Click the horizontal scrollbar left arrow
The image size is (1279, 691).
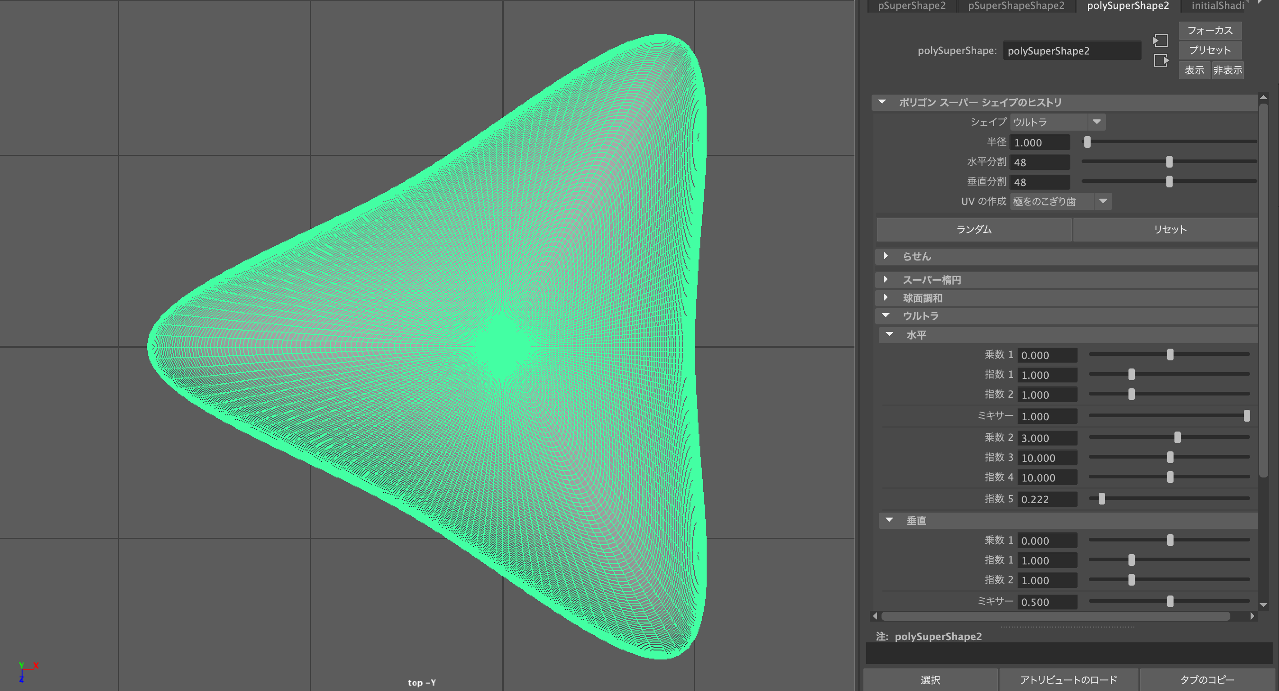[x=875, y=616]
